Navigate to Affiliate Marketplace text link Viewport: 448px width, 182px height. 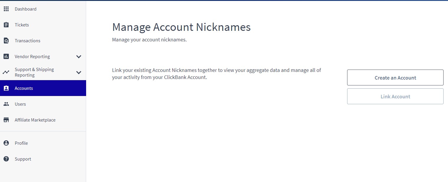[x=35, y=120]
